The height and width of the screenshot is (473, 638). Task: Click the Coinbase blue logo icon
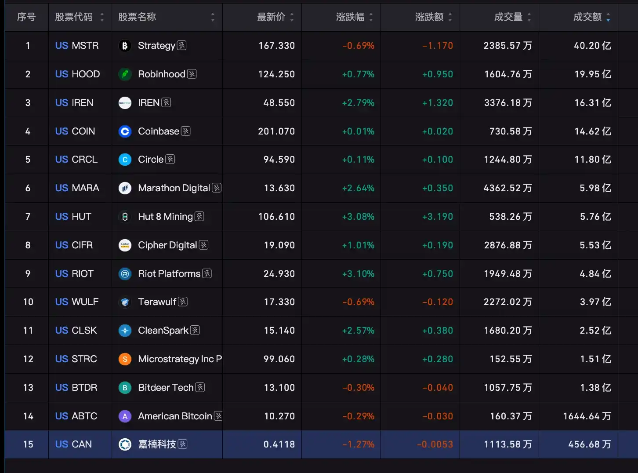tap(125, 131)
